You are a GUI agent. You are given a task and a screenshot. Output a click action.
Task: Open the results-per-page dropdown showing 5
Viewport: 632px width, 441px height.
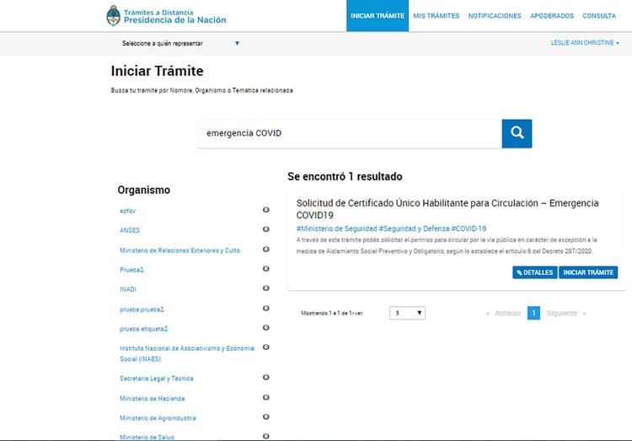tap(407, 313)
